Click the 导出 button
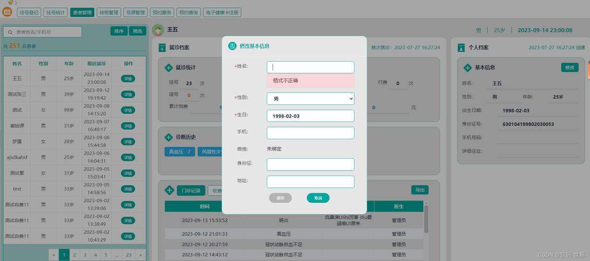Screen dimensions: 590x261 pyautogui.click(x=420, y=190)
